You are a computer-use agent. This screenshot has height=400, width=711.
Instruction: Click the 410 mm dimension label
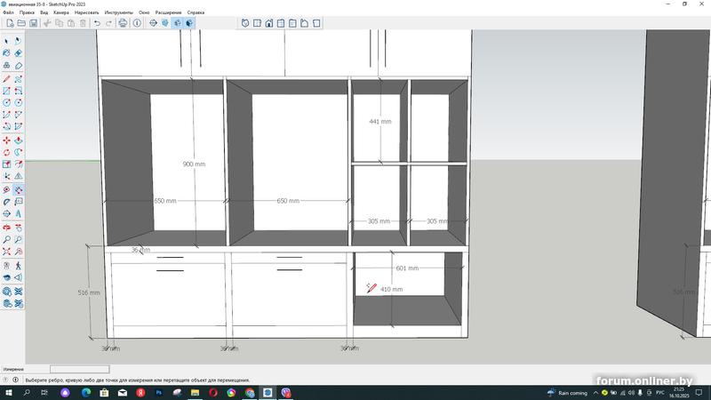(x=391, y=290)
